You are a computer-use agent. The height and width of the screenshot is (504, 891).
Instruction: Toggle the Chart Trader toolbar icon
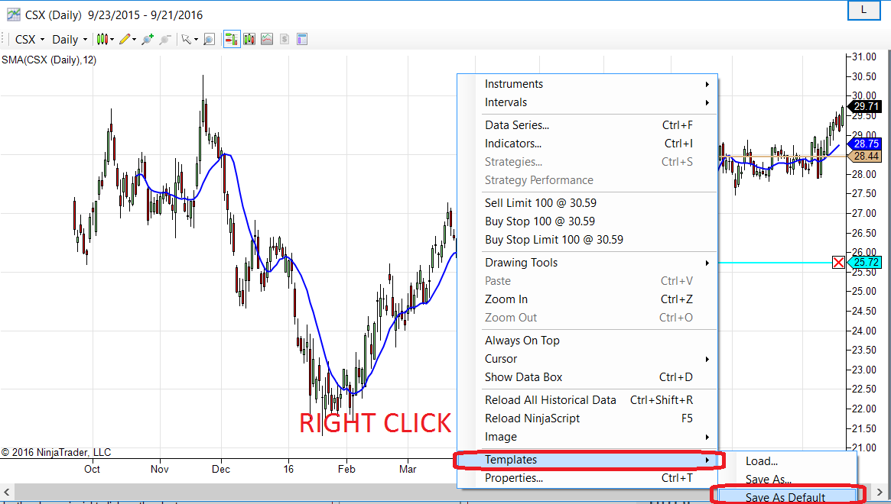coord(231,39)
